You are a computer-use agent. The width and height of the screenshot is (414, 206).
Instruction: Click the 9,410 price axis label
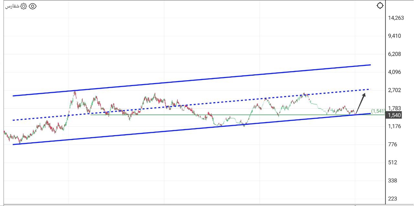click(x=395, y=36)
